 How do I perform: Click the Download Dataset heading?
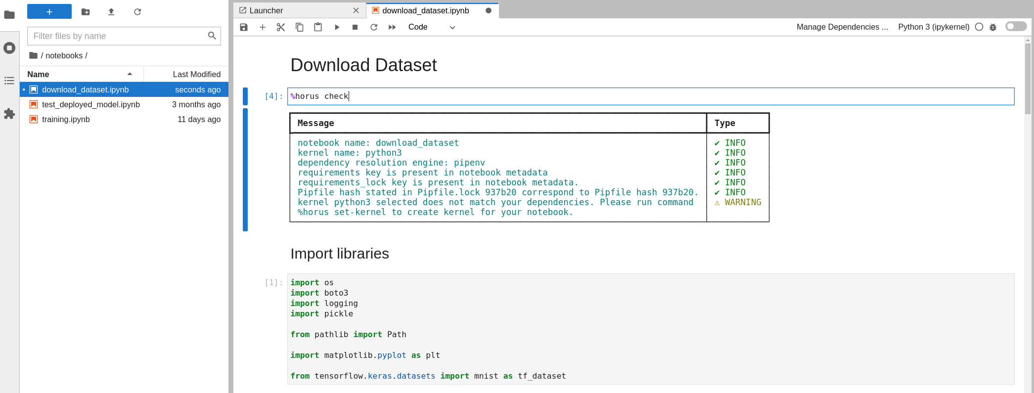(x=363, y=65)
